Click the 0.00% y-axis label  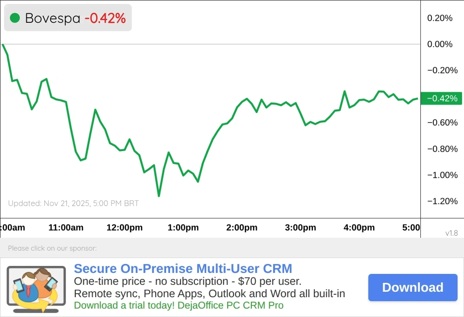pos(440,44)
